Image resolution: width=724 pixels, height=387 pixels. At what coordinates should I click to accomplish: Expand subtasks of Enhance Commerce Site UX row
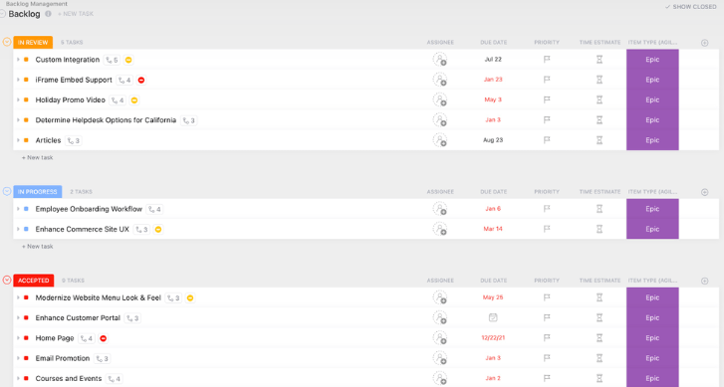pos(19,229)
